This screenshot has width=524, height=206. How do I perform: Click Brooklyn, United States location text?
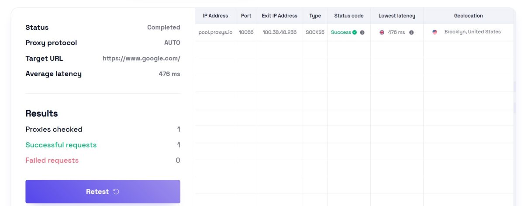click(472, 32)
